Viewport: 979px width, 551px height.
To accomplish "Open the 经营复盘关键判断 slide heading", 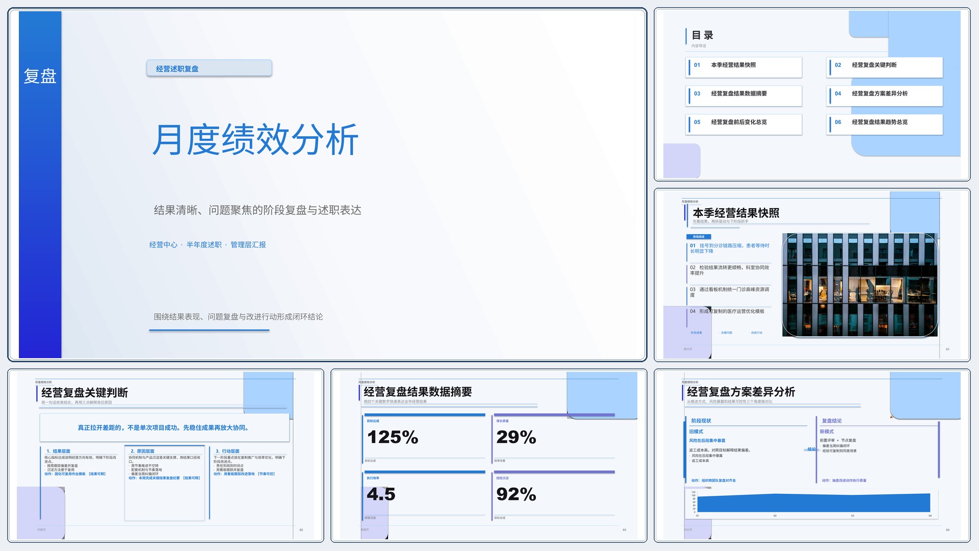I will point(85,393).
